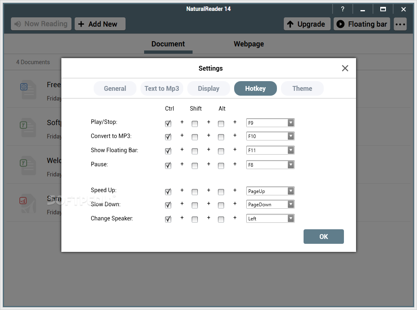The height and width of the screenshot is (310, 417).
Task: Uncheck Ctrl for Pause hotkey
Action: click(x=168, y=165)
